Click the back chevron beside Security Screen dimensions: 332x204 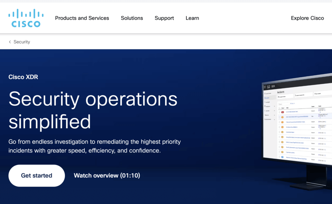[x=10, y=42]
